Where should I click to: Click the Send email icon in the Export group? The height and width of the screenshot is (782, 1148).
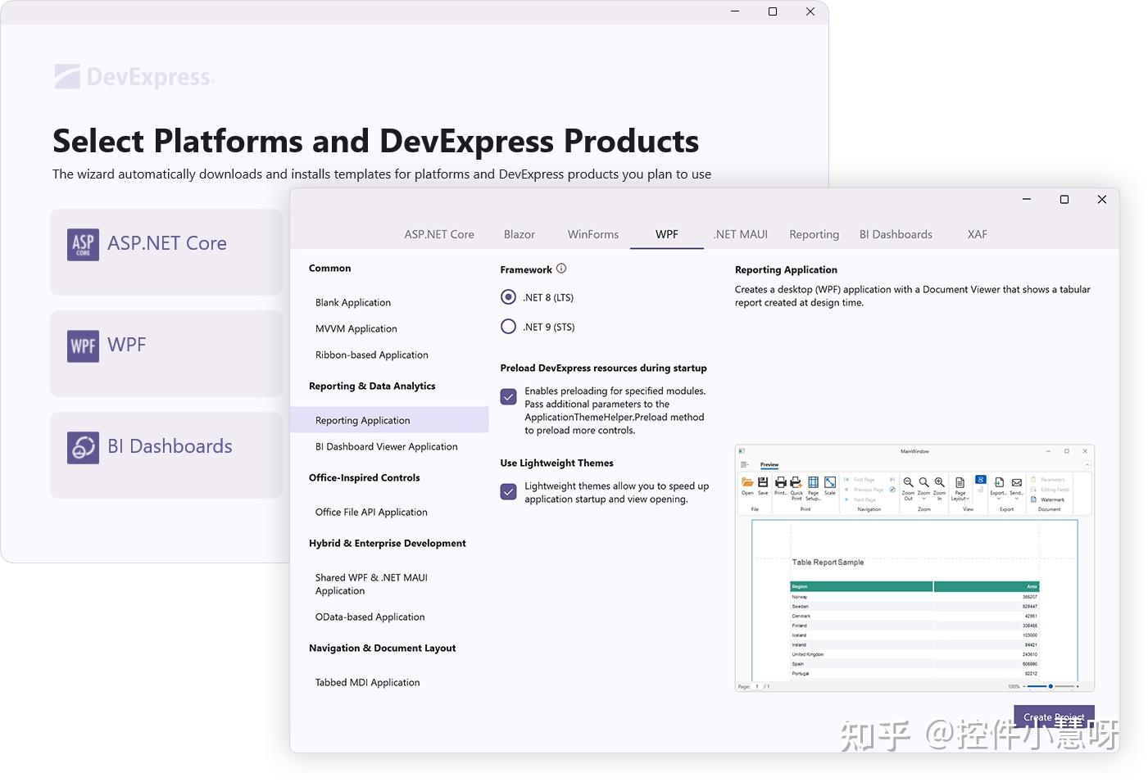(1016, 482)
